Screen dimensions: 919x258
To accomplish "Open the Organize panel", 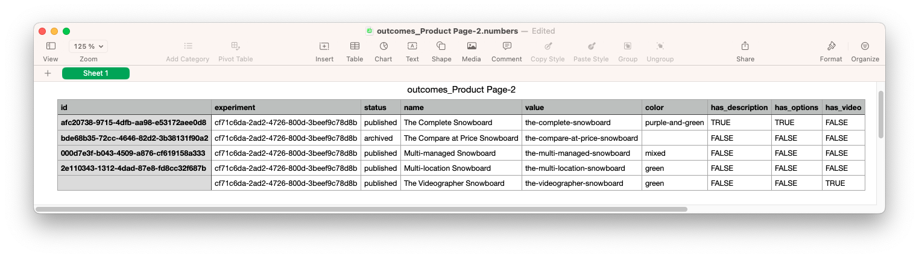I will coord(865,46).
